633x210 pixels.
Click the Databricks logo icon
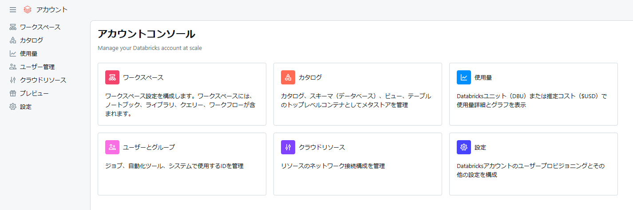pos(28,10)
